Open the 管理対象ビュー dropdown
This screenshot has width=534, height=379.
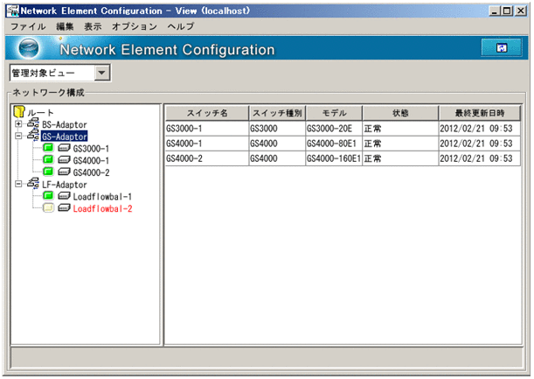pos(101,74)
